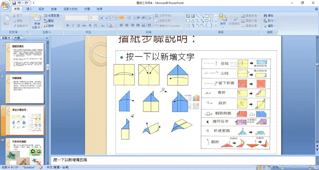Click the Font Color icon
319x170 pixels.
[111, 26]
